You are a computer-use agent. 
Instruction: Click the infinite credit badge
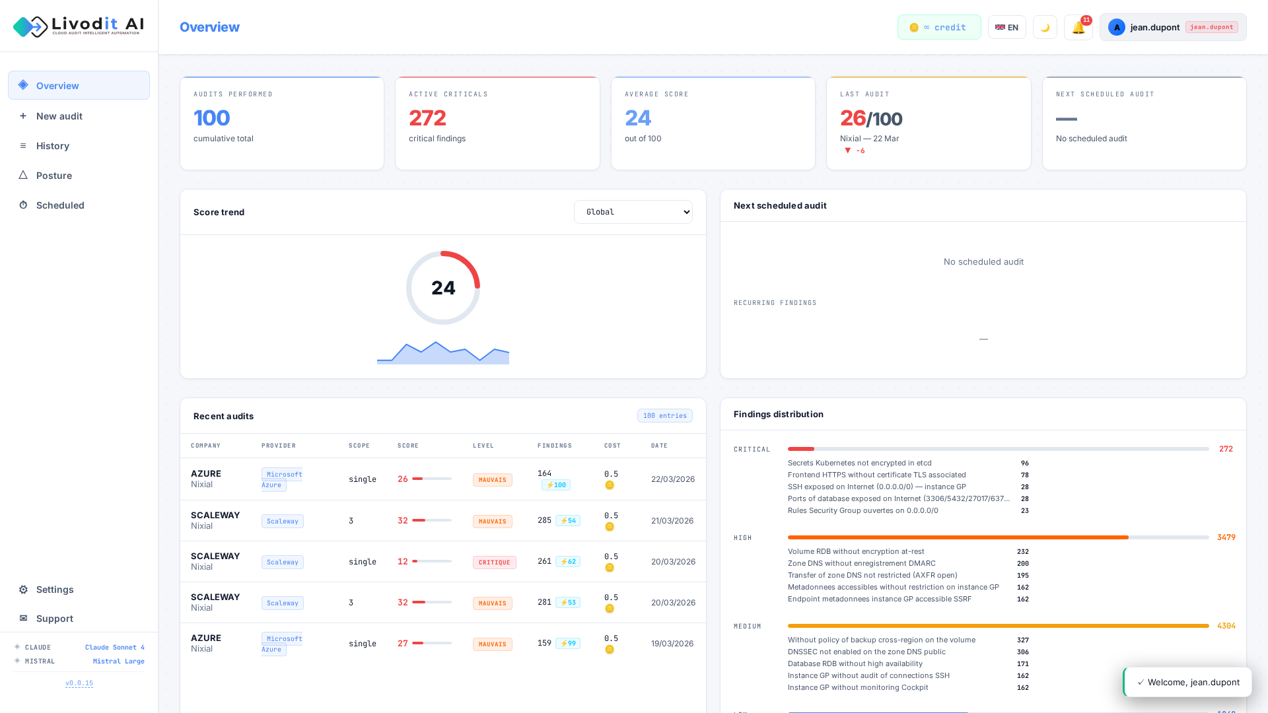pyautogui.click(x=938, y=28)
